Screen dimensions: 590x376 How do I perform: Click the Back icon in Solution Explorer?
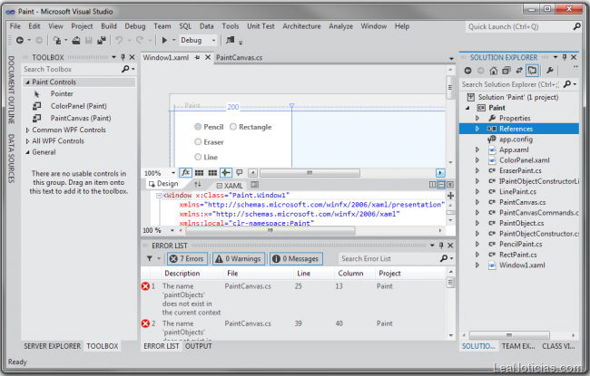[x=467, y=71]
